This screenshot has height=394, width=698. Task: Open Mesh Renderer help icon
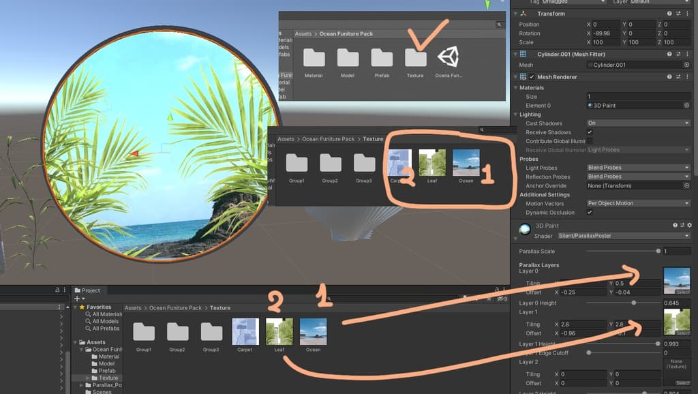click(x=669, y=76)
